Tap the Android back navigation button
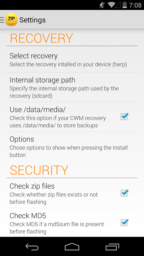144x256 pixels. (32, 247)
